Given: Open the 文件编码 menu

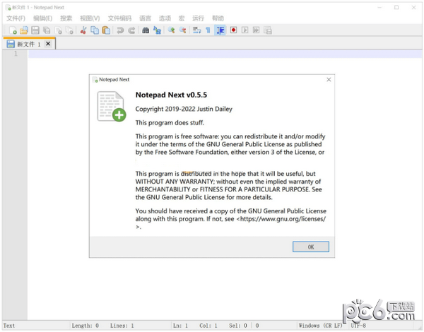Looking at the screenshot, I should 119,18.
